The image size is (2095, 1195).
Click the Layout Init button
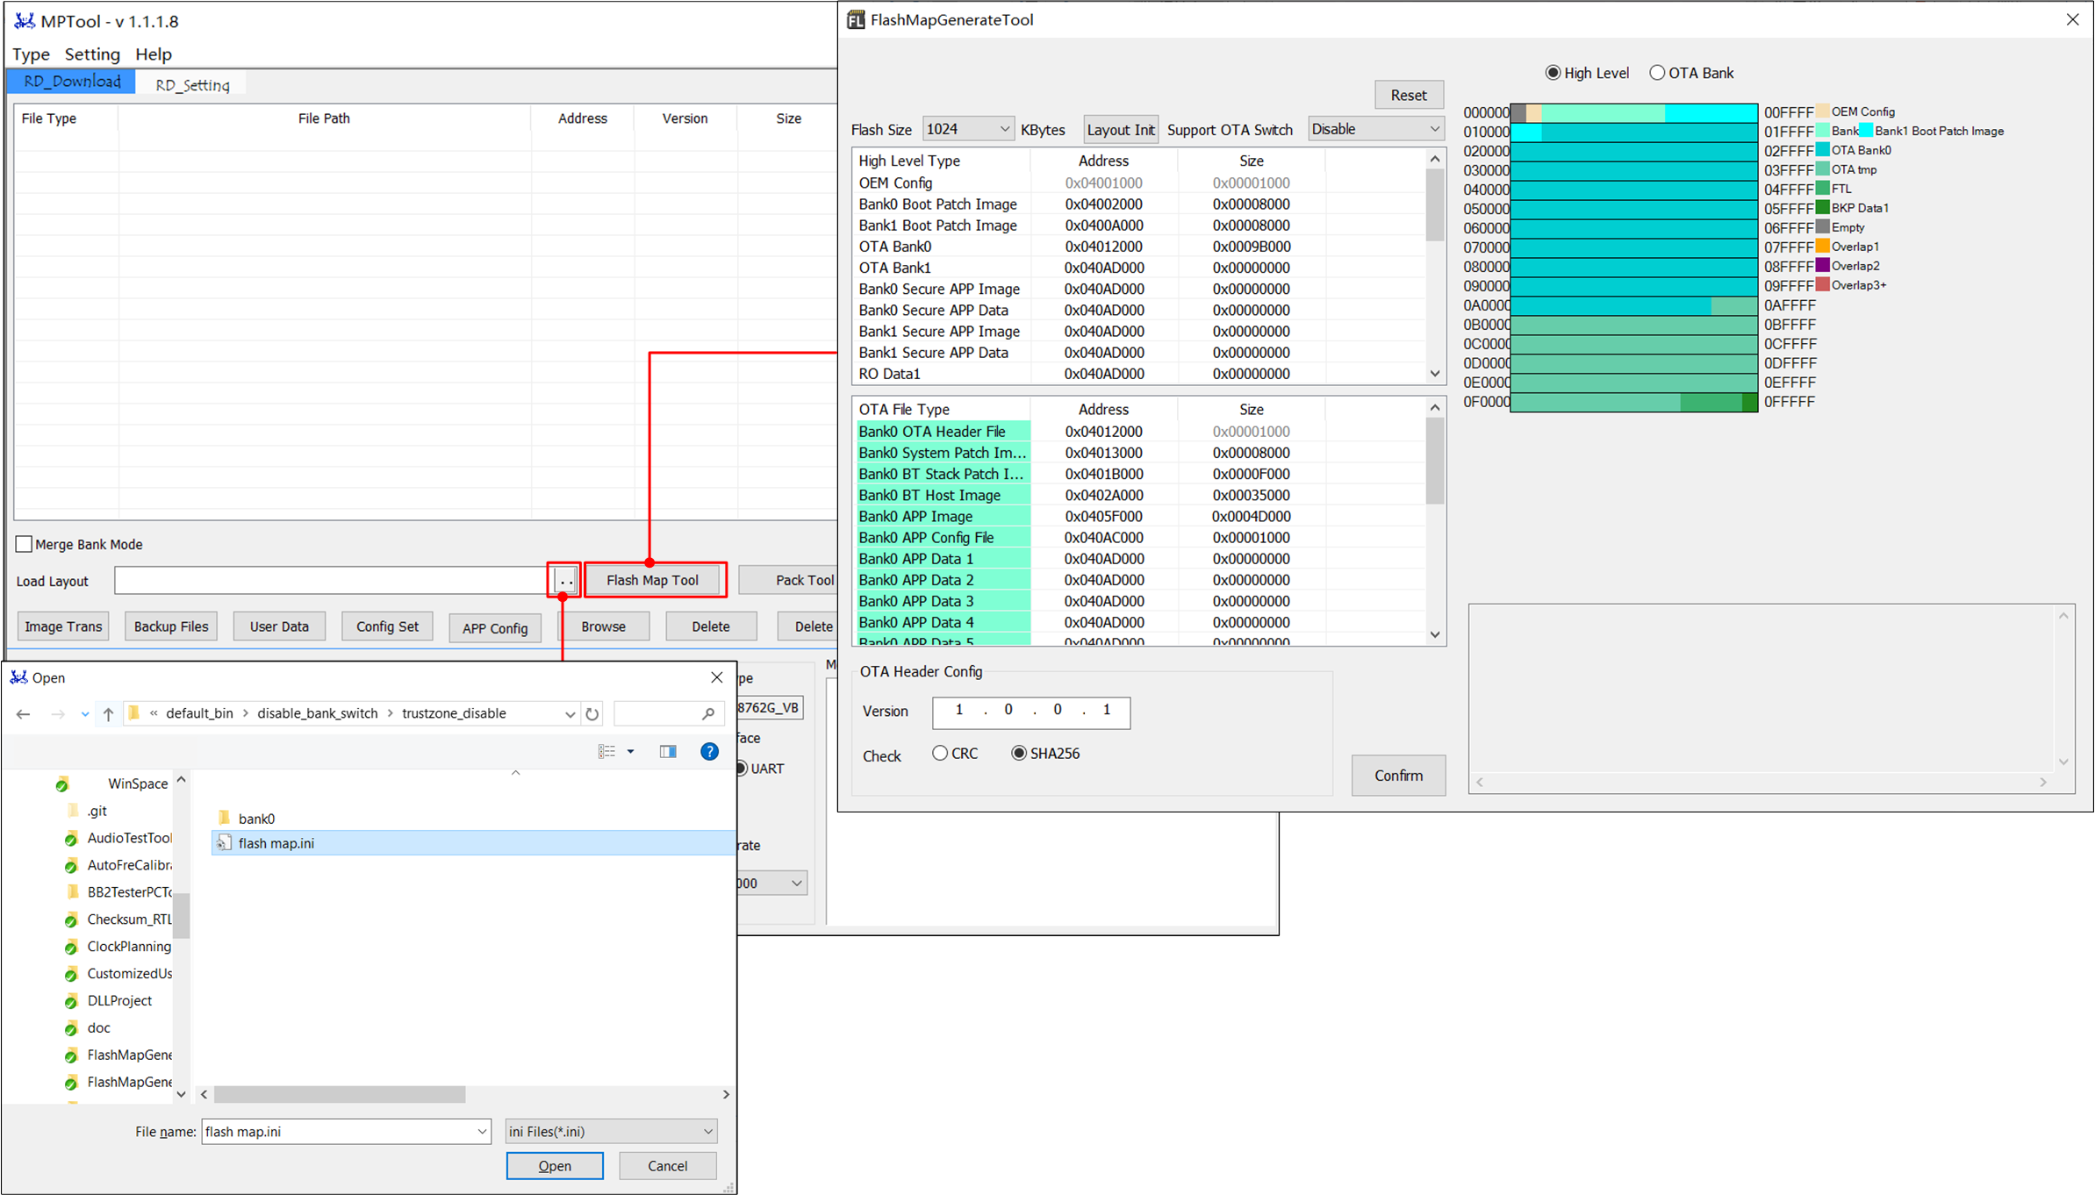pos(1120,130)
